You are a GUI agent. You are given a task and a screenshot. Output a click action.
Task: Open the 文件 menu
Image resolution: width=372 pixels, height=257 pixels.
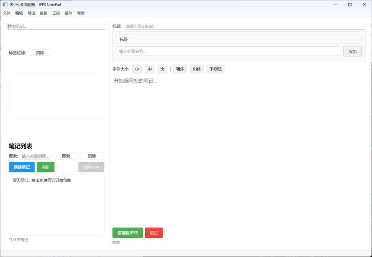7,13
